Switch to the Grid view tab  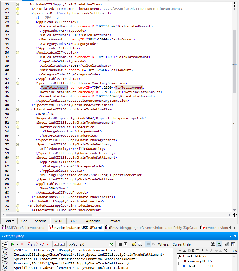coord(24,221)
